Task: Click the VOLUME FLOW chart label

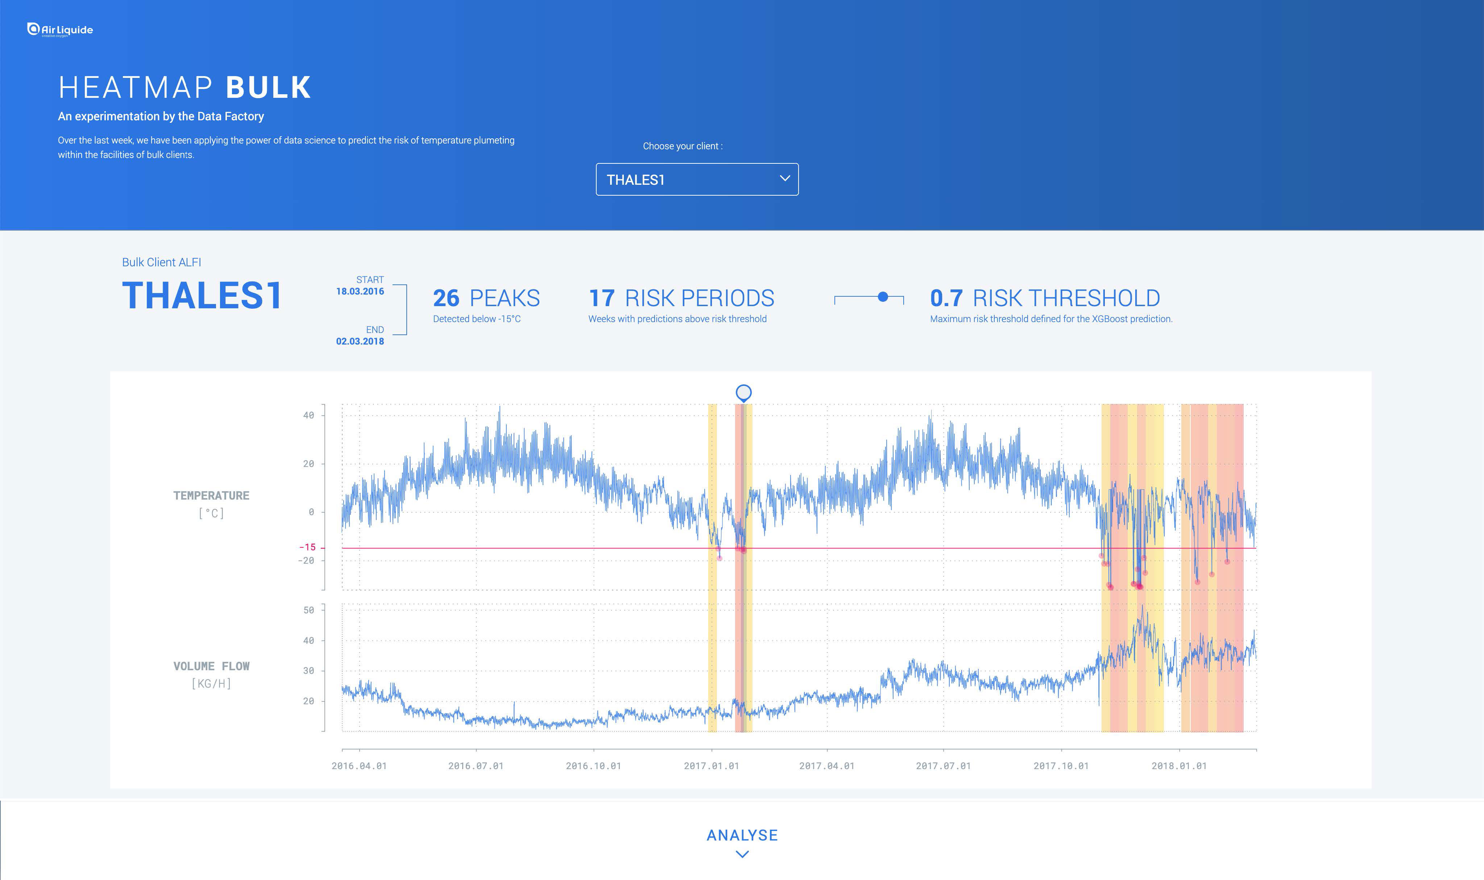Action: (211, 666)
